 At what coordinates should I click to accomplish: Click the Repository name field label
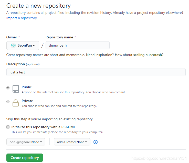point(59,37)
